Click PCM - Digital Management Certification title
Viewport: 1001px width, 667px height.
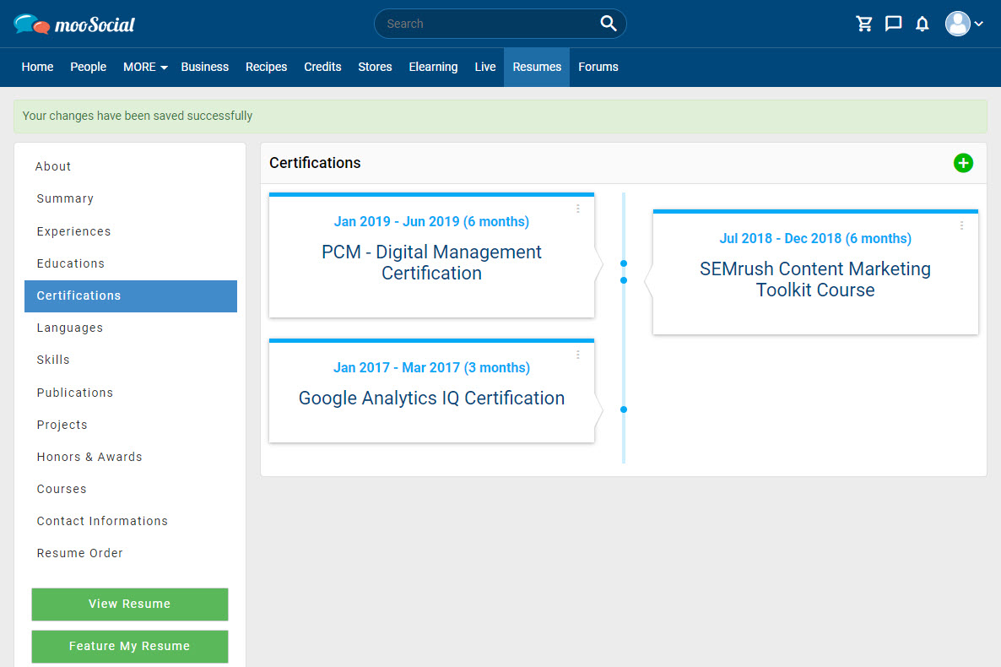(x=431, y=263)
